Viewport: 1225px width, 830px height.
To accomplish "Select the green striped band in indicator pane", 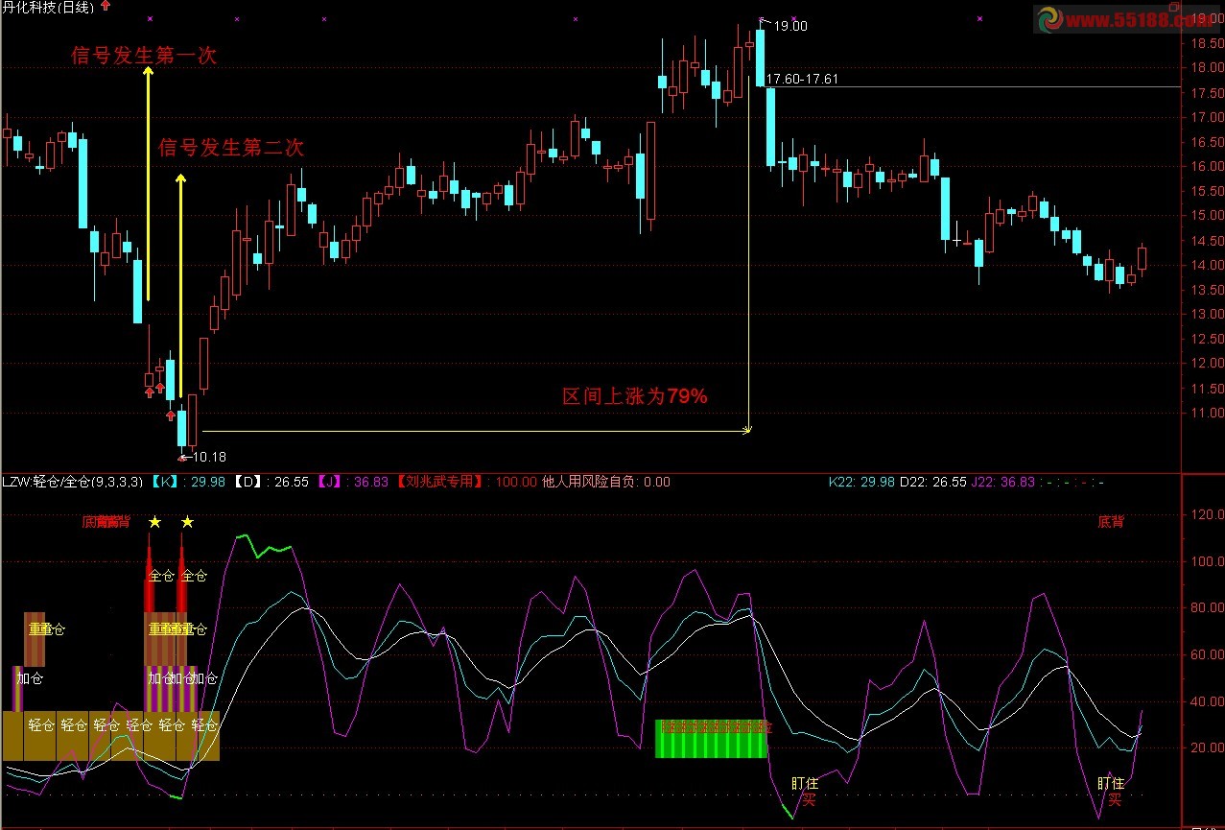I will 712,739.
